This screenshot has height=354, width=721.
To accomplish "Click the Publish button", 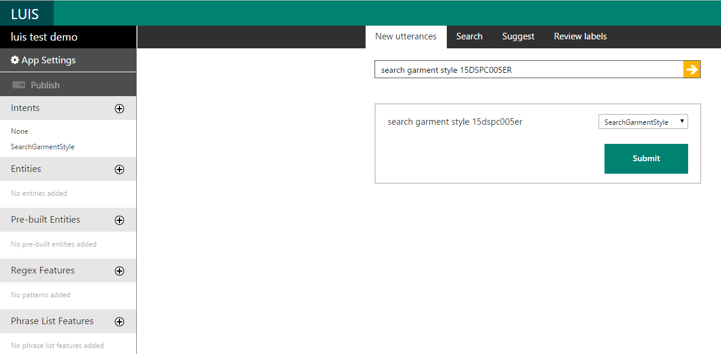I will (x=68, y=85).
